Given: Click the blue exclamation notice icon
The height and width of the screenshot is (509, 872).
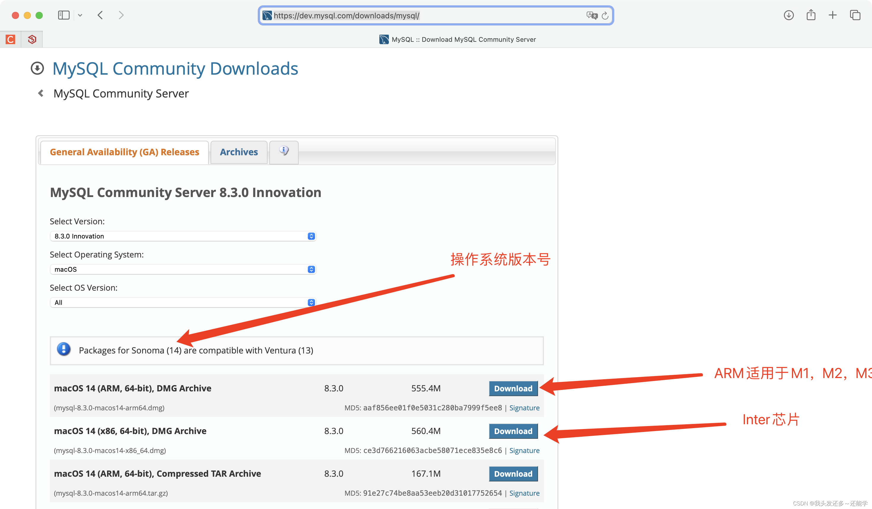Looking at the screenshot, I should pyautogui.click(x=64, y=349).
